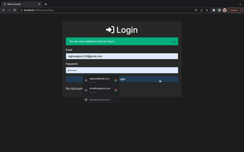Image resolution: width=244 pixels, height=152 pixels.
Task: Open site information icon in address bar
Action: pos(21,10)
